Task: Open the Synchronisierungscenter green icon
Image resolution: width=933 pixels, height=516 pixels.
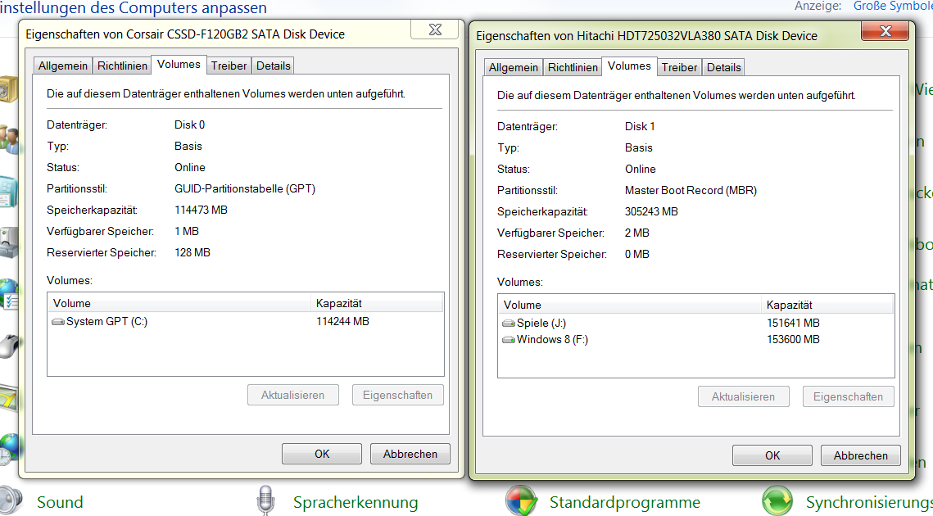Action: [x=777, y=500]
